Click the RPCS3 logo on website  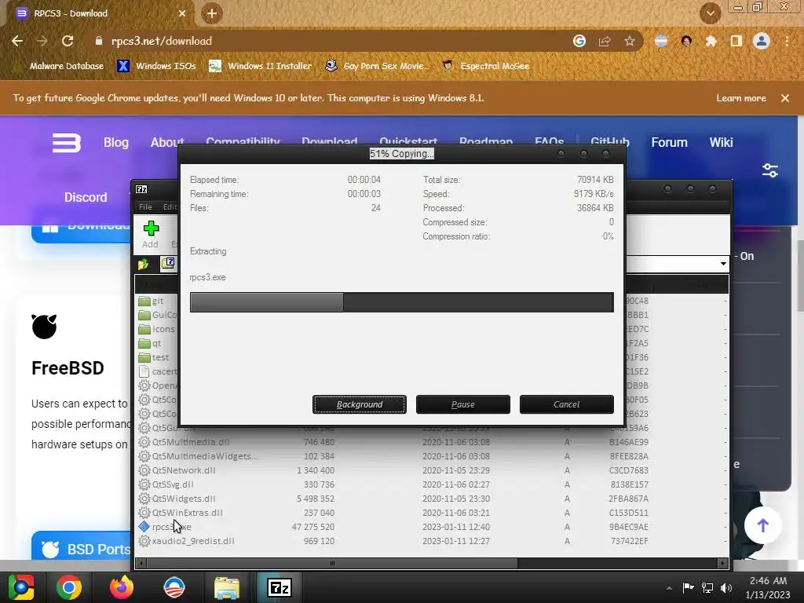[67, 143]
